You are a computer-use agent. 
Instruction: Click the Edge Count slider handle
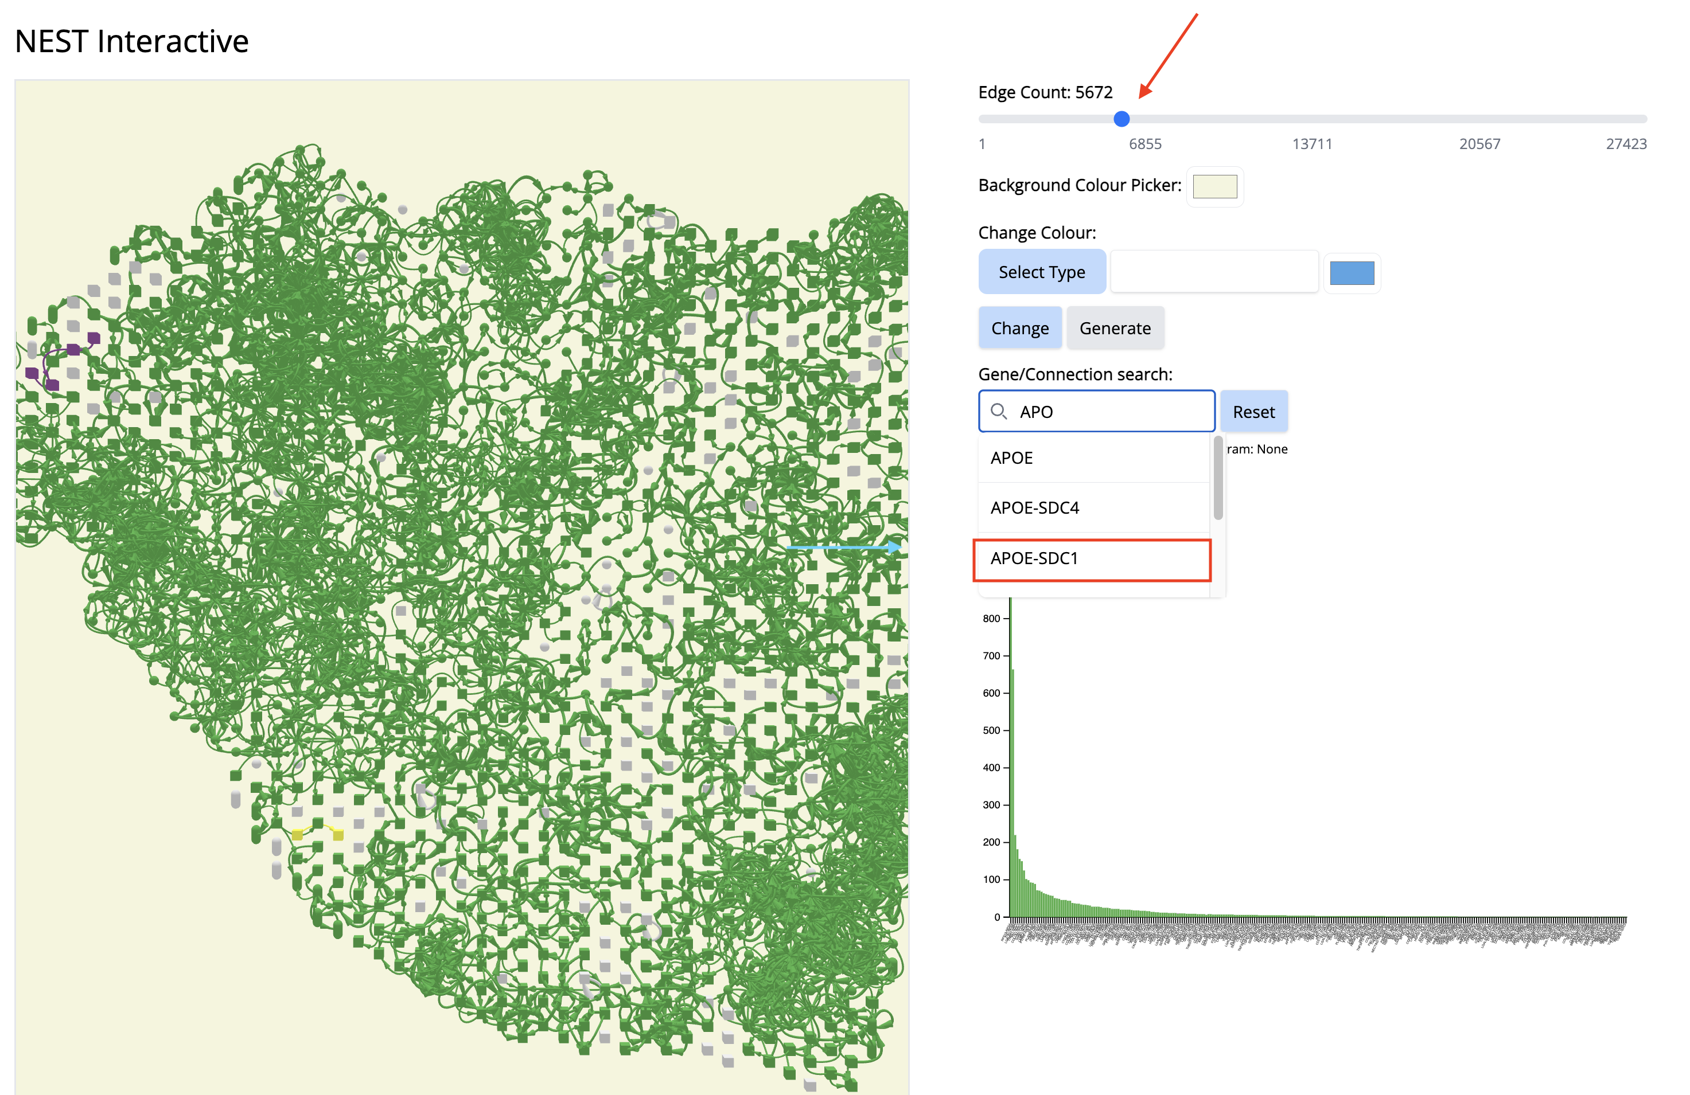(1122, 119)
